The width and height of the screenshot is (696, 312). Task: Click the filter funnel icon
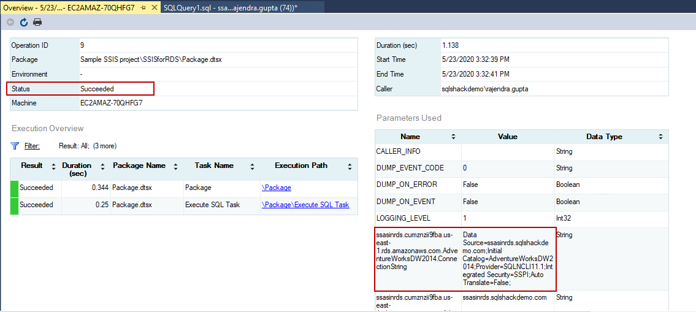[x=15, y=145]
